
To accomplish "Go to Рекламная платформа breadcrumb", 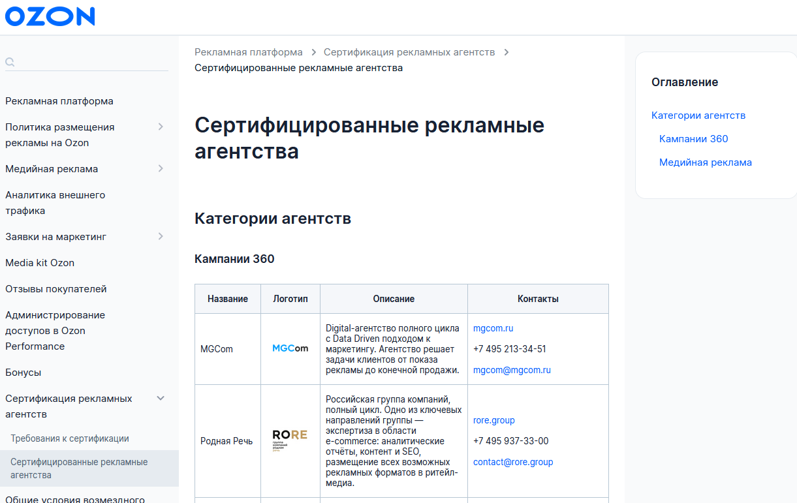I will [x=249, y=52].
